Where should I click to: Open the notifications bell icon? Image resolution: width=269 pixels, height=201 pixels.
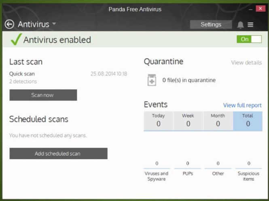tap(240, 25)
